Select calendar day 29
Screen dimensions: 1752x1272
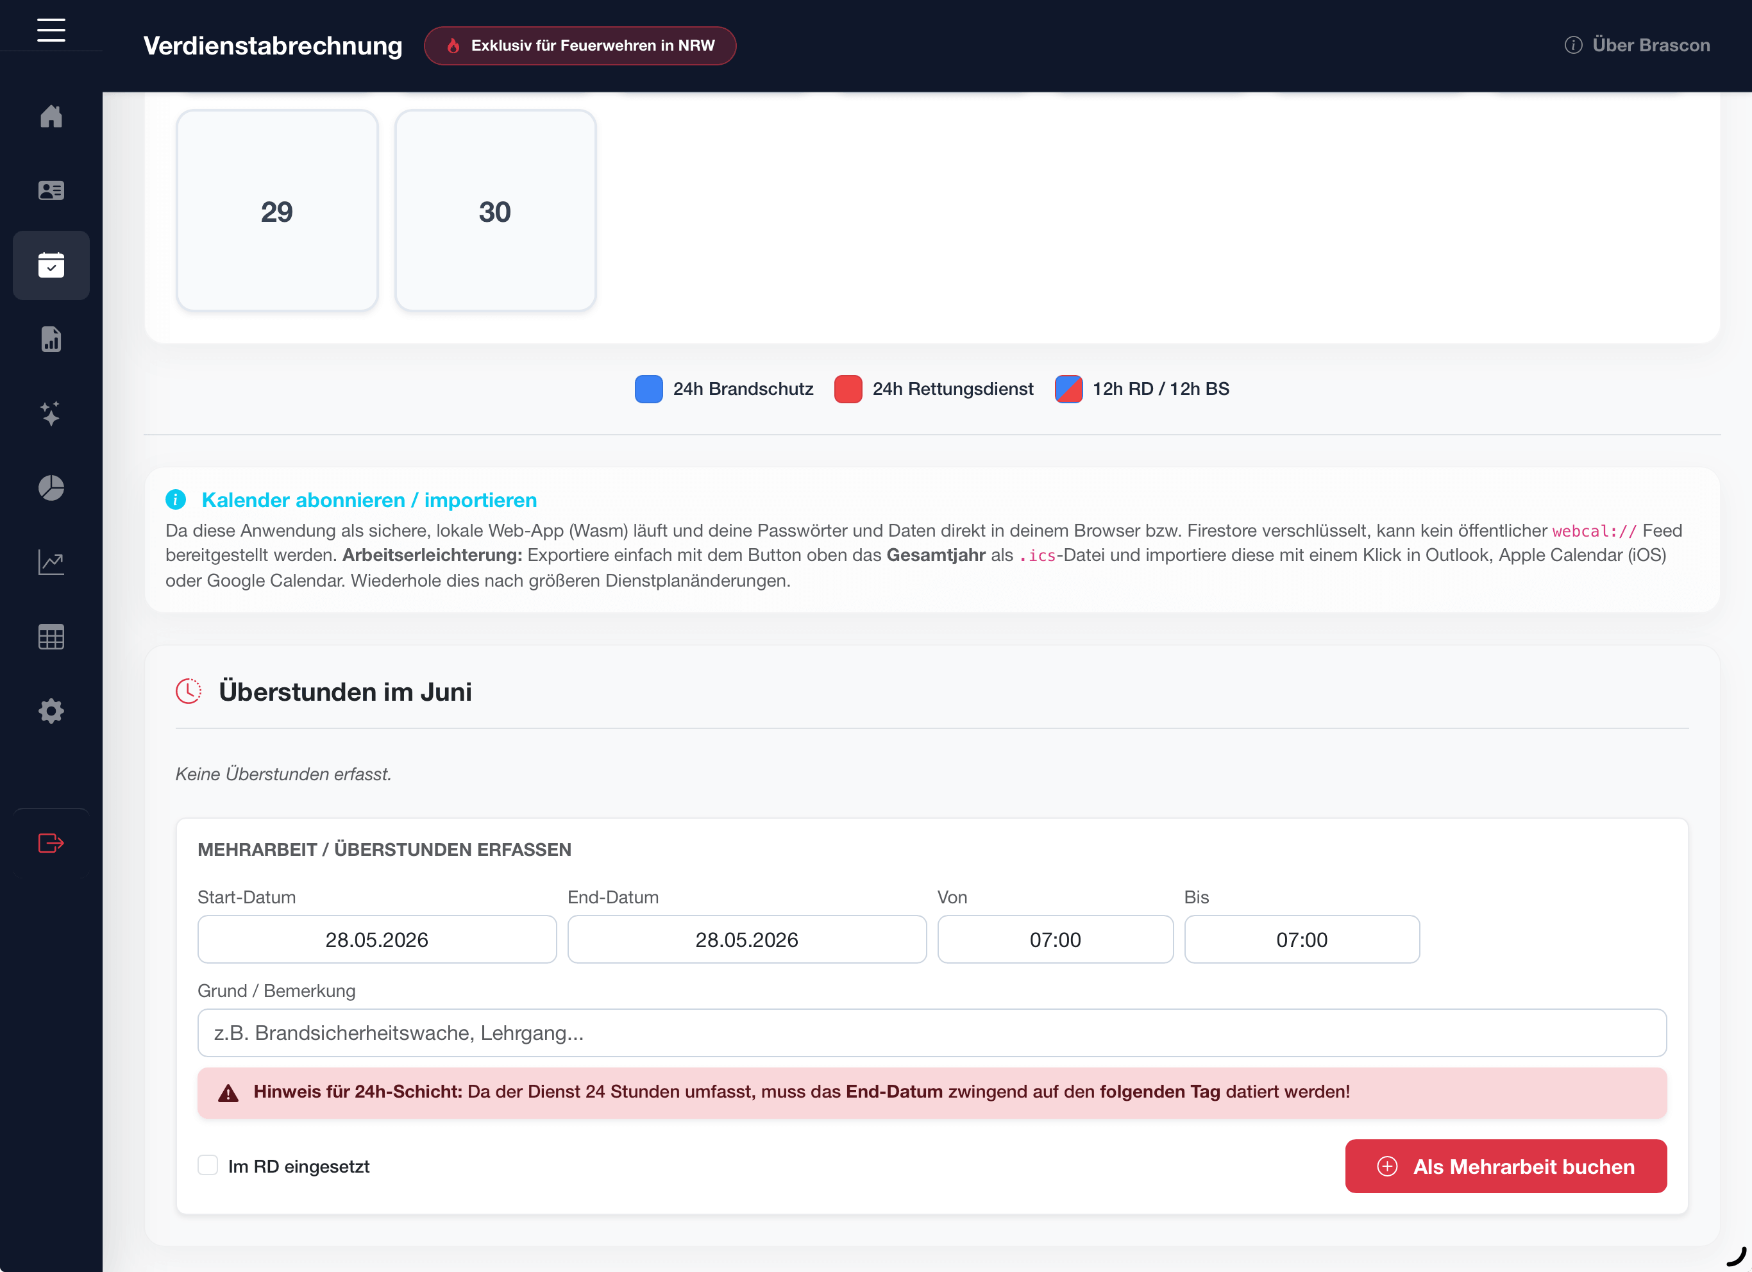pos(277,211)
